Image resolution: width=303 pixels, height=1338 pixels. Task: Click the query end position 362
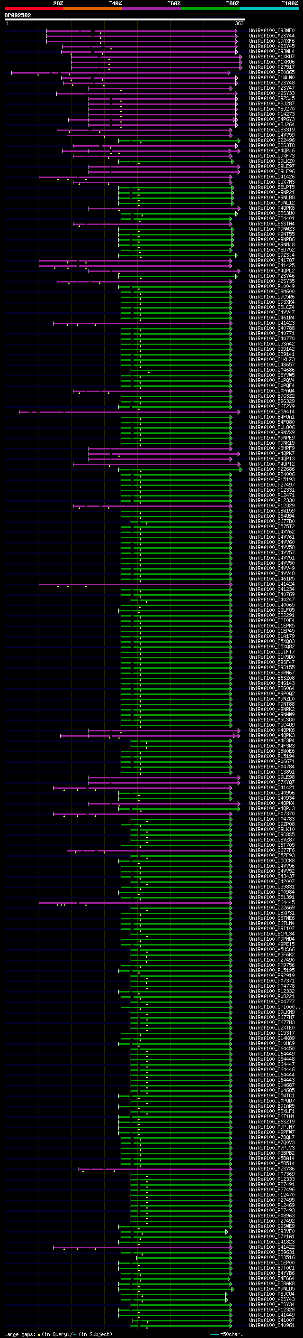point(239,23)
